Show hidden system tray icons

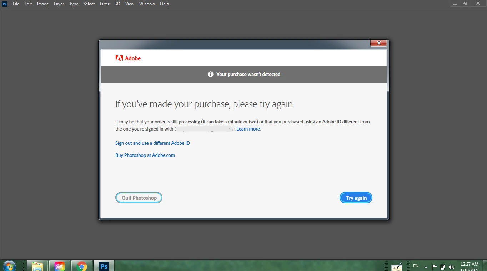pos(426,267)
